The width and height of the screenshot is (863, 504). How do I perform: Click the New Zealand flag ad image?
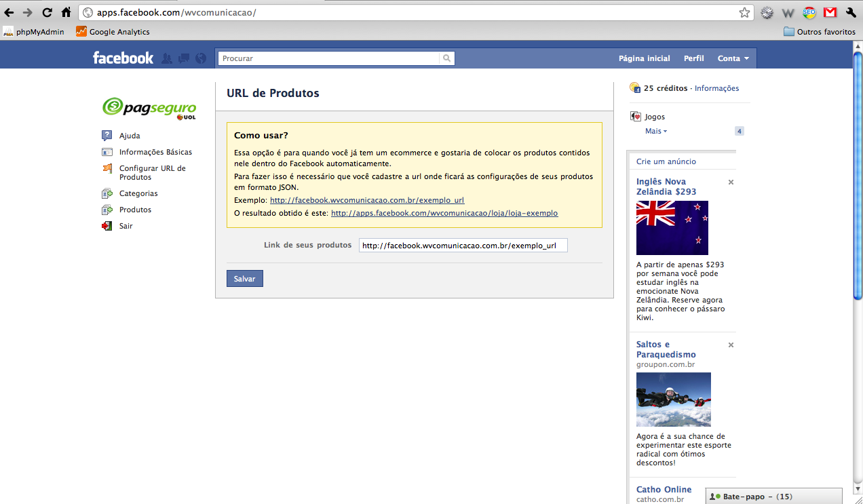[672, 228]
